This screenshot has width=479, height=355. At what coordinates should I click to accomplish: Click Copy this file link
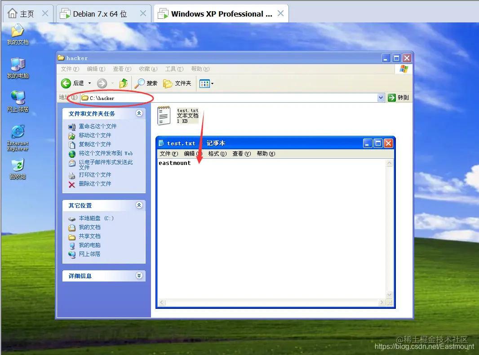click(95, 144)
